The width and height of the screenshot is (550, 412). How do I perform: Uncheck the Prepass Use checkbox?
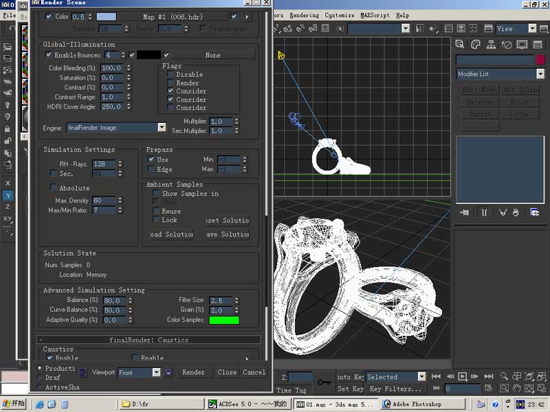click(x=152, y=159)
